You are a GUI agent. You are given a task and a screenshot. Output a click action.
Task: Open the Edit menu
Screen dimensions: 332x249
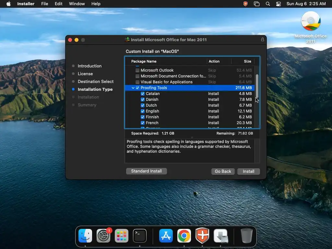click(x=58, y=4)
